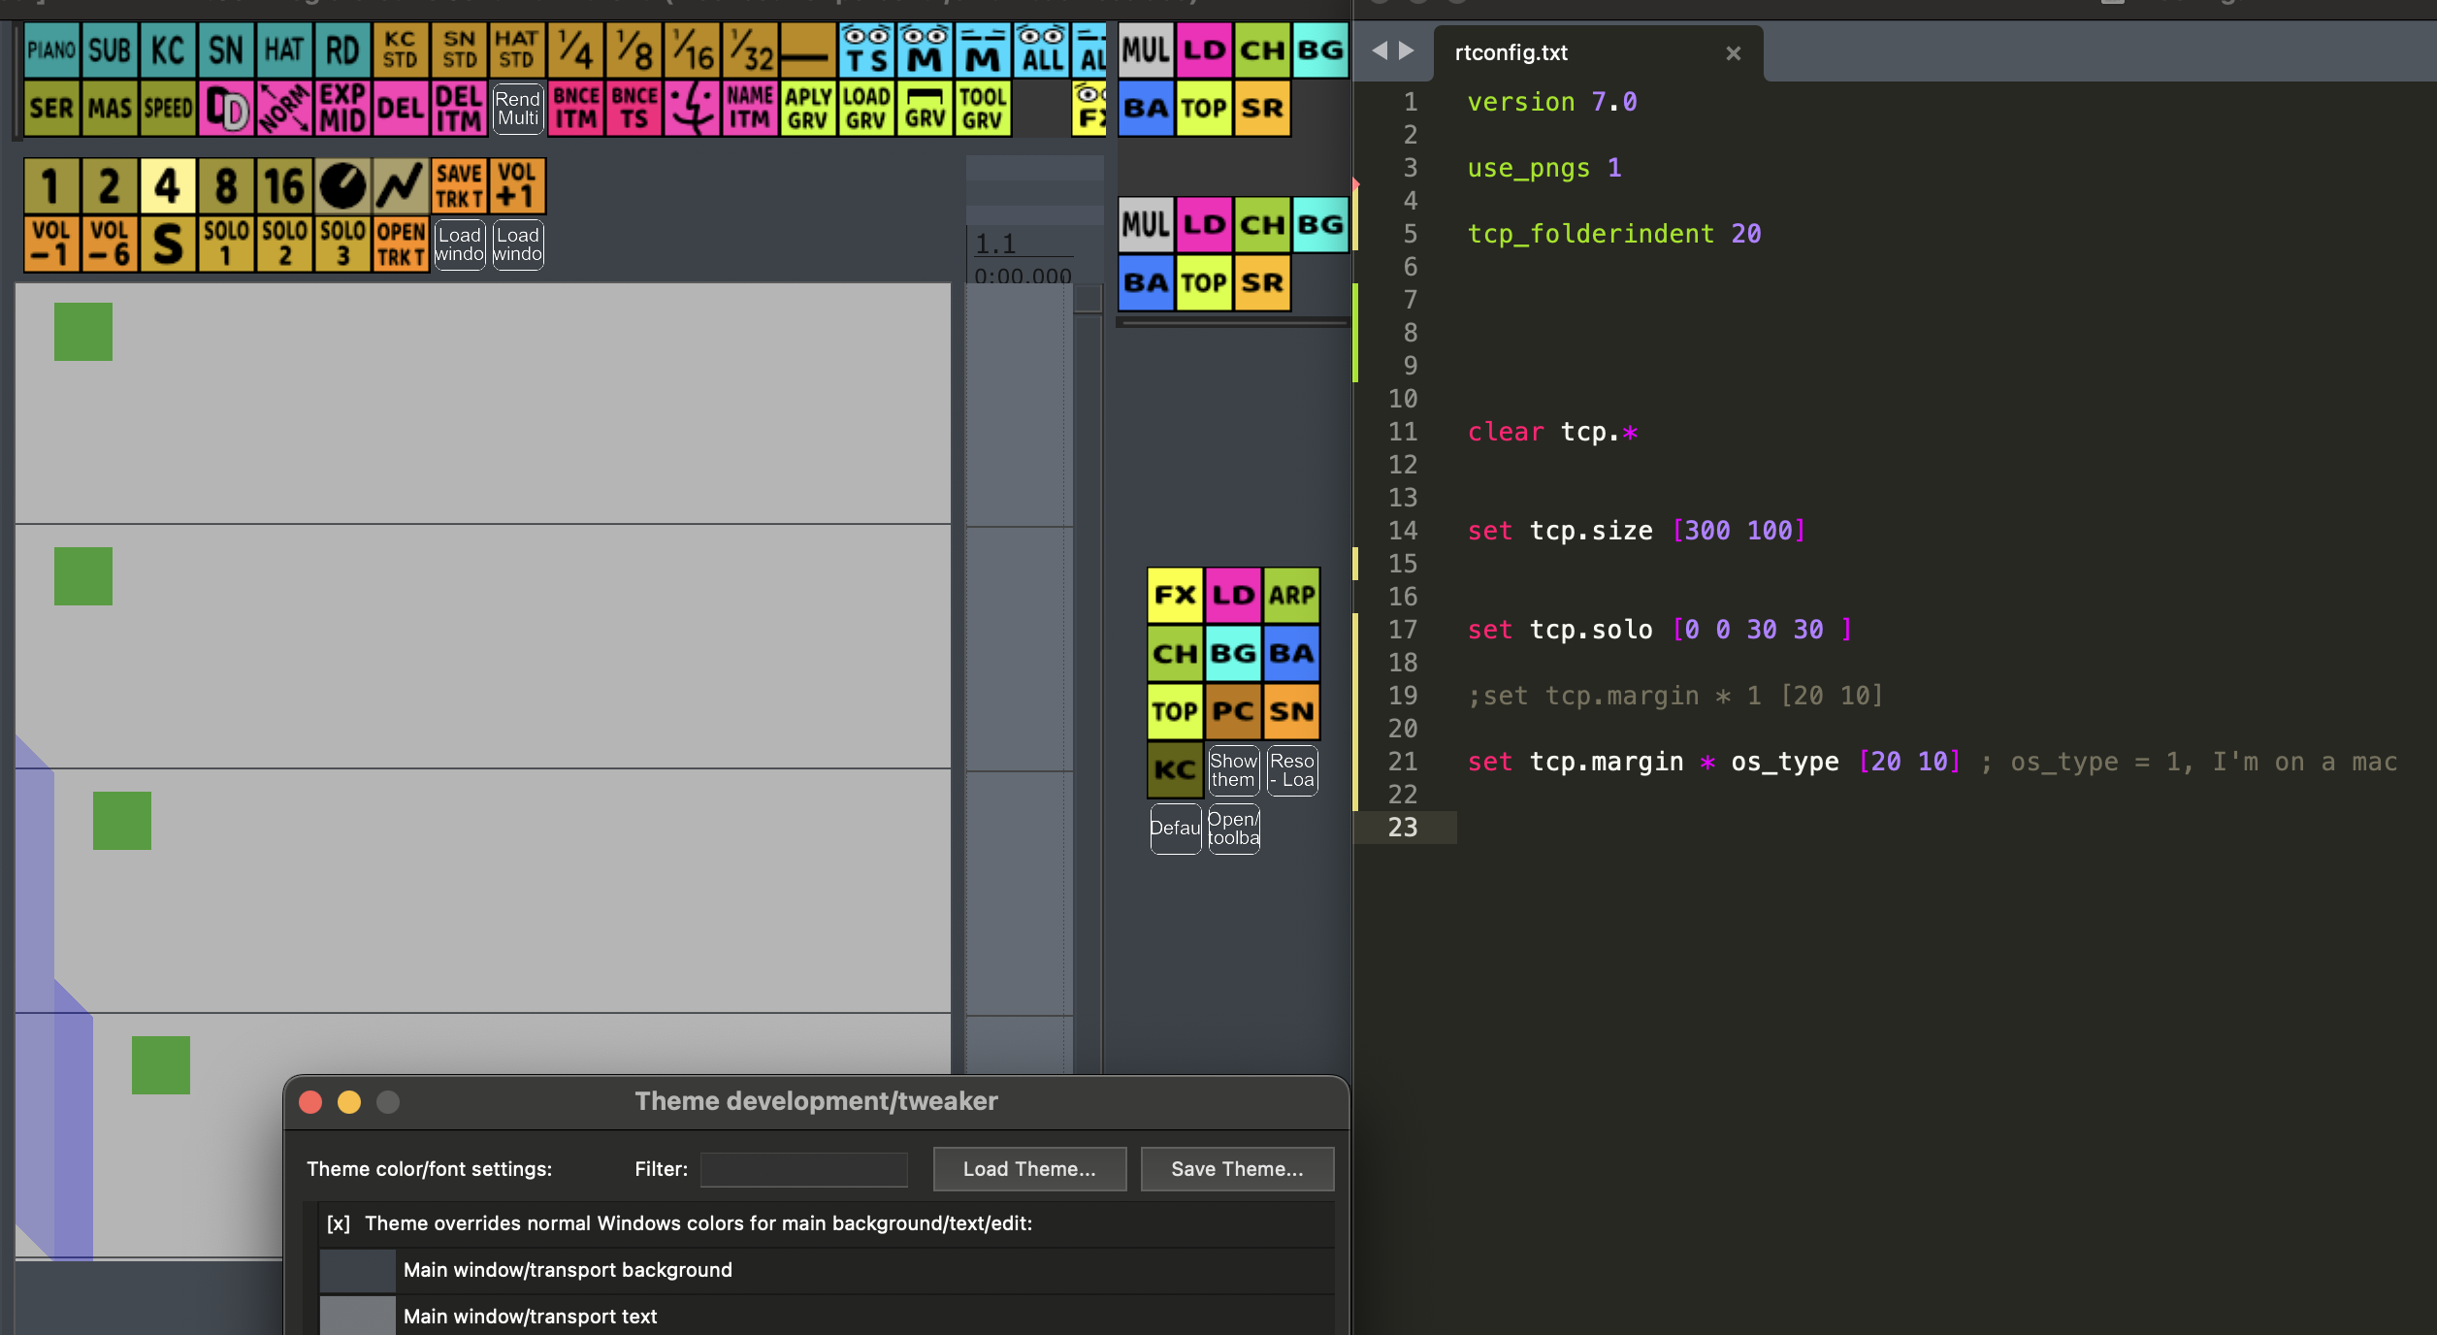The width and height of the screenshot is (2437, 1335).
Task: Click the APLY GRV groove button
Action: (808, 108)
